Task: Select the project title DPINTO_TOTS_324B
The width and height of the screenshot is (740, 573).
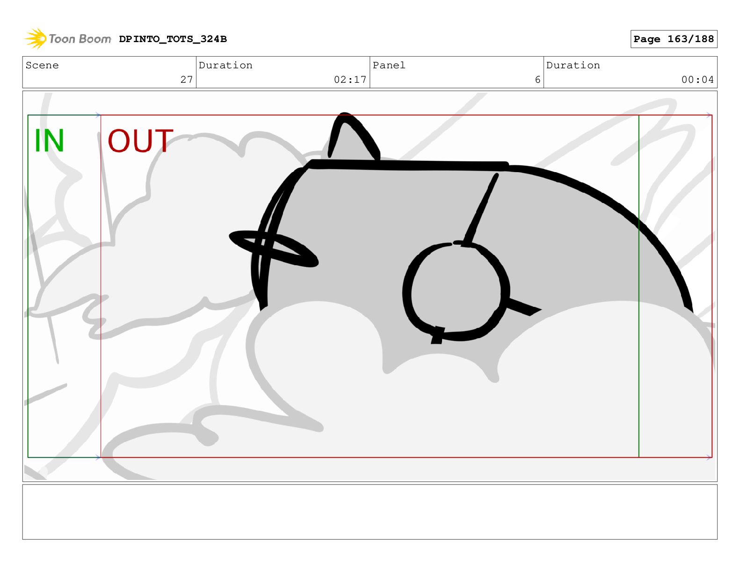Action: click(x=173, y=39)
